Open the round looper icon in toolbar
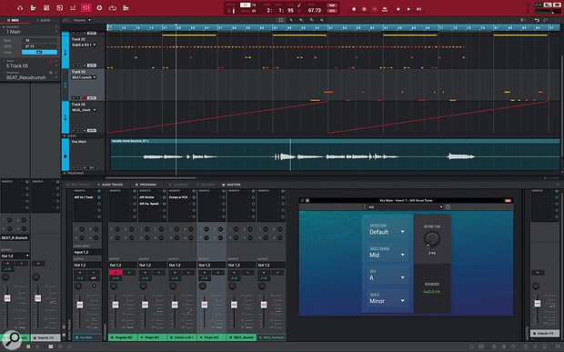This screenshot has height=352, width=564. (x=99, y=8)
